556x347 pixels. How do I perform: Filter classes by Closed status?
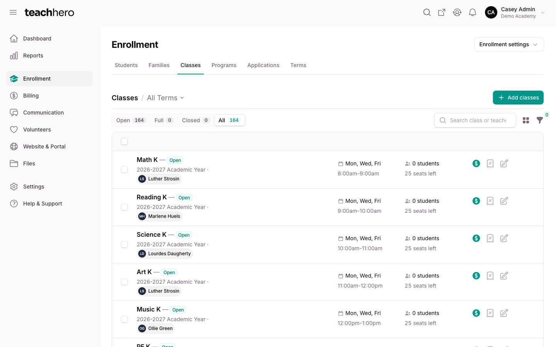coord(195,120)
